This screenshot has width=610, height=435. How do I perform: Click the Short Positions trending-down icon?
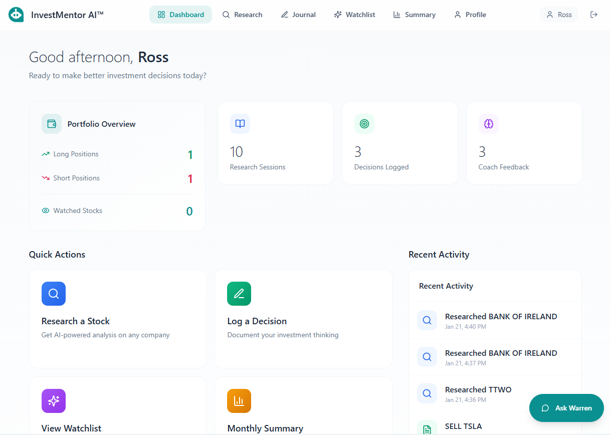(x=46, y=178)
